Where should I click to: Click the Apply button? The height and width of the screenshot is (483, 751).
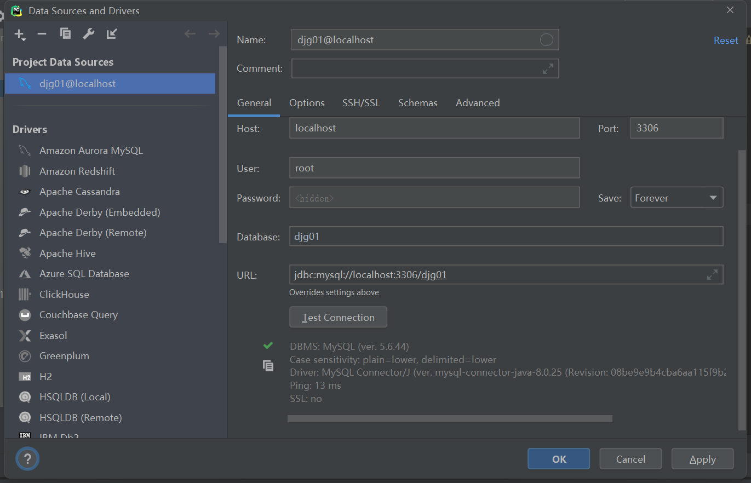[702, 459]
